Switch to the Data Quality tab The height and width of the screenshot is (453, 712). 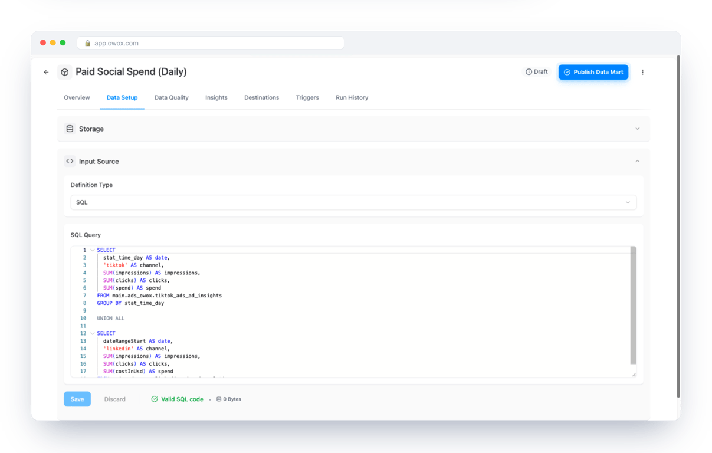click(x=172, y=97)
